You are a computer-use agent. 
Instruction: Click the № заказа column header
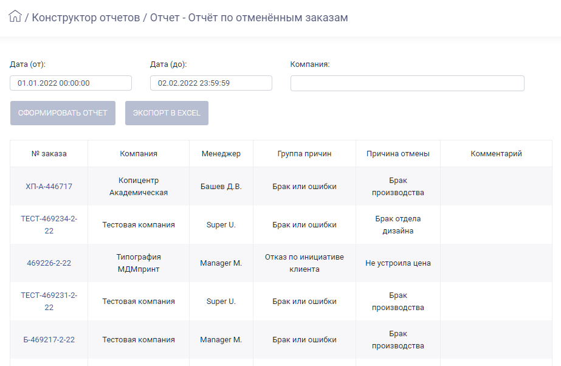(49, 153)
